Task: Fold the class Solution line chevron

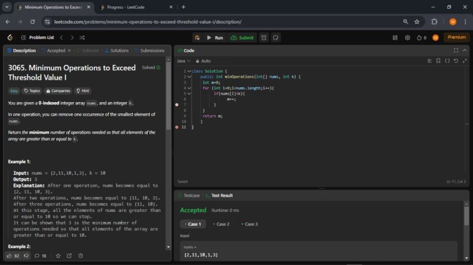Action: (x=189, y=71)
